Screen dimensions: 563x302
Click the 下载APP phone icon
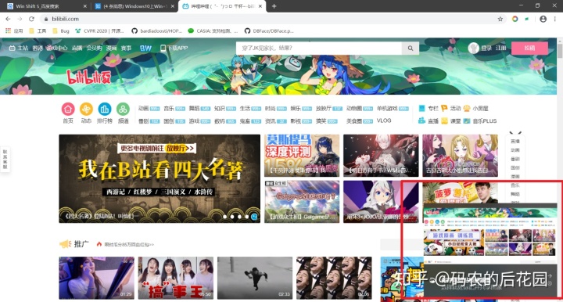click(163, 49)
